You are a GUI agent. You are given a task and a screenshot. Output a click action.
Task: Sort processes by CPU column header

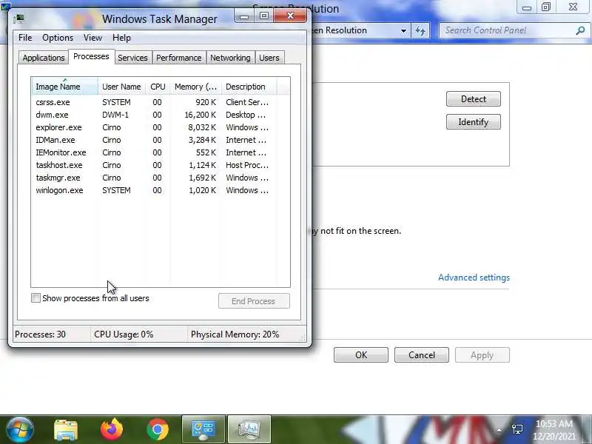point(158,87)
